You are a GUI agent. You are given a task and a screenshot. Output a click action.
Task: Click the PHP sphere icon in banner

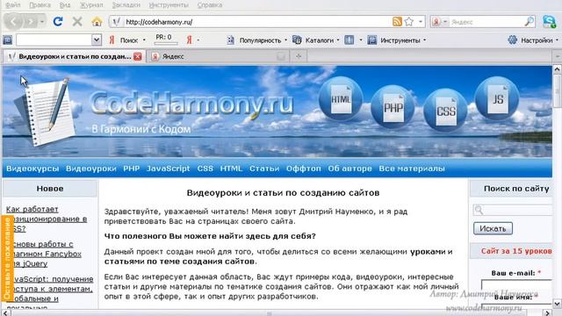click(x=393, y=107)
